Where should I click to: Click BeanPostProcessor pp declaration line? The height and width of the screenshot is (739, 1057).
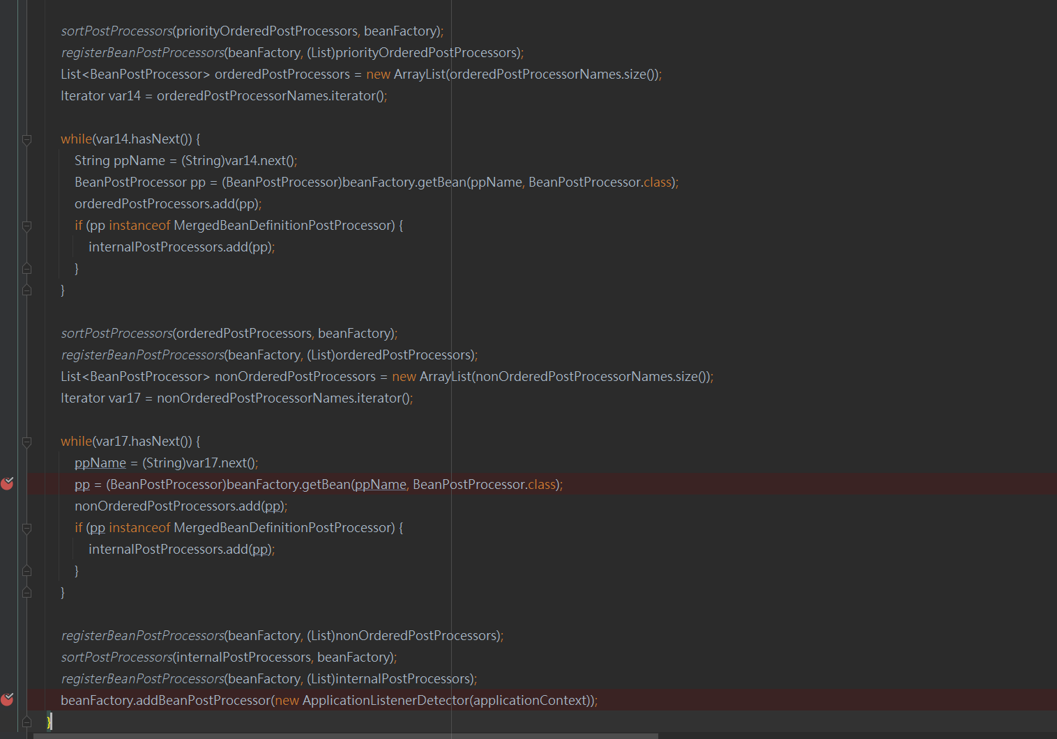pos(377,182)
